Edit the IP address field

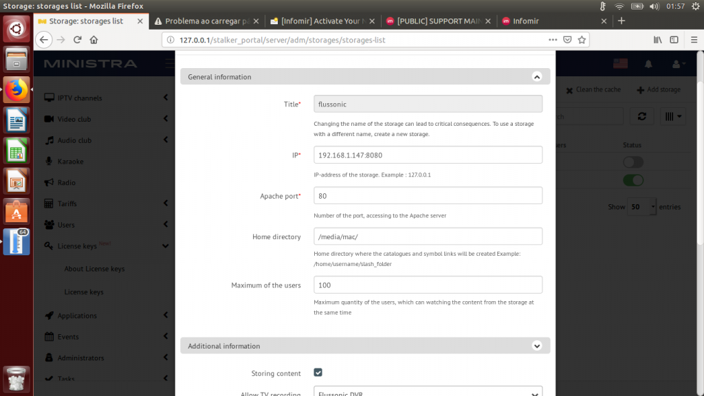(428, 155)
